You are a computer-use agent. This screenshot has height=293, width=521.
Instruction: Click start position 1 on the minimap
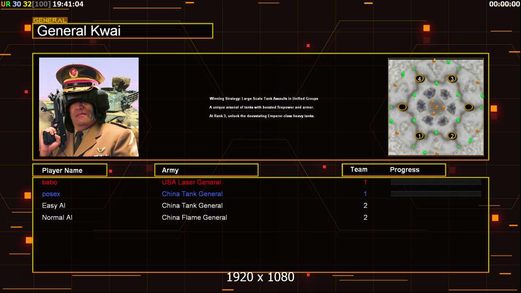[419, 136]
